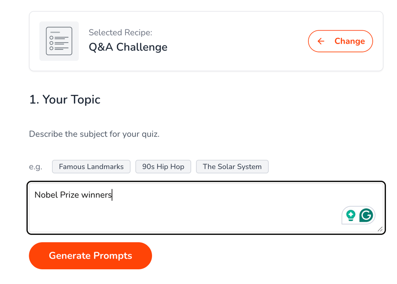Select the Famous Landmarks example topic

[x=91, y=166]
